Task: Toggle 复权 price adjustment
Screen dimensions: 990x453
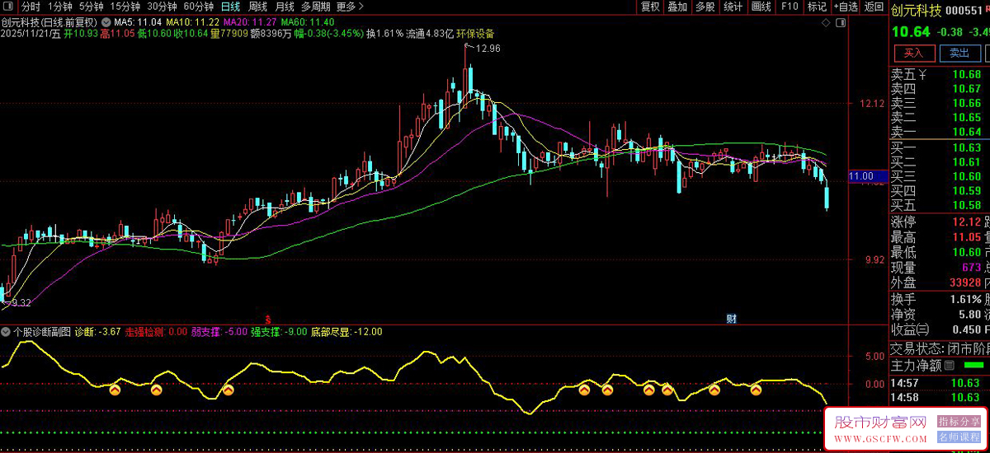Action: coord(650,7)
